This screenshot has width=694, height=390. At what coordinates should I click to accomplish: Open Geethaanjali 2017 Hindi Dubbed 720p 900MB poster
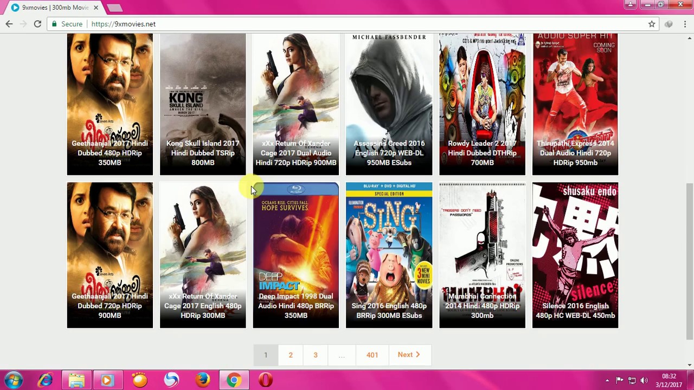click(110, 255)
